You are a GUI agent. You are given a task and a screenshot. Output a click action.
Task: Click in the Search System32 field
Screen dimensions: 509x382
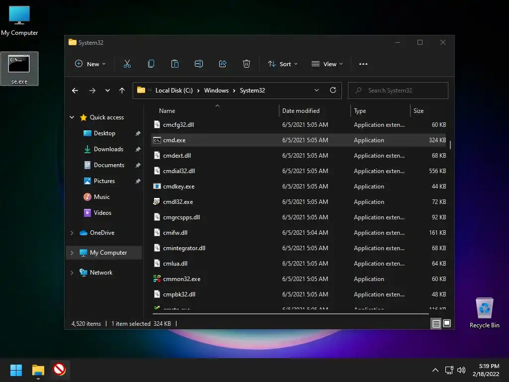[398, 91]
